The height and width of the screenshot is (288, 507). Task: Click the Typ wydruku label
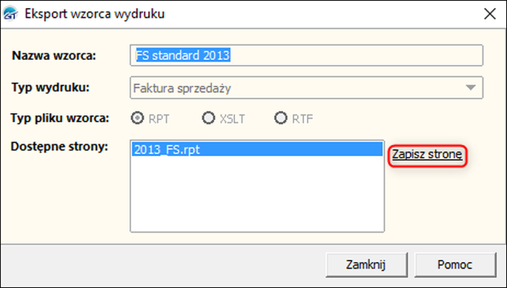click(x=50, y=87)
